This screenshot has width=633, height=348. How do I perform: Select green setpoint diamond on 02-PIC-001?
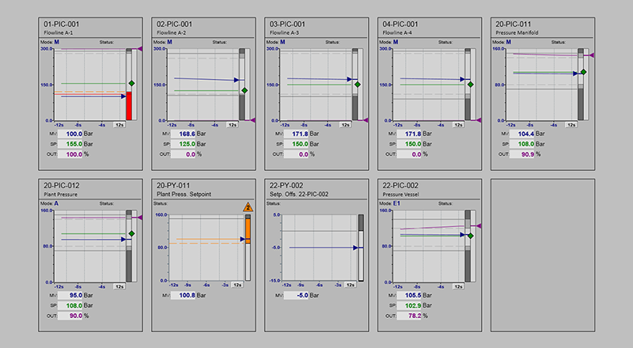click(244, 90)
